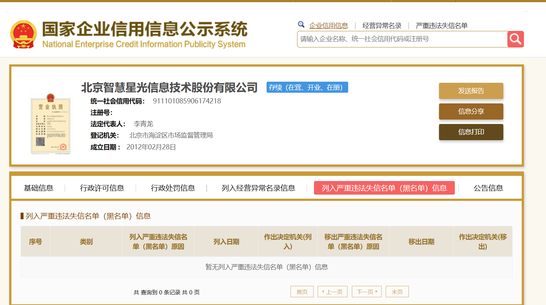Viewport: 546px width, 305px height.
Task: Click the 下一页 next page button
Action: [x=367, y=292]
